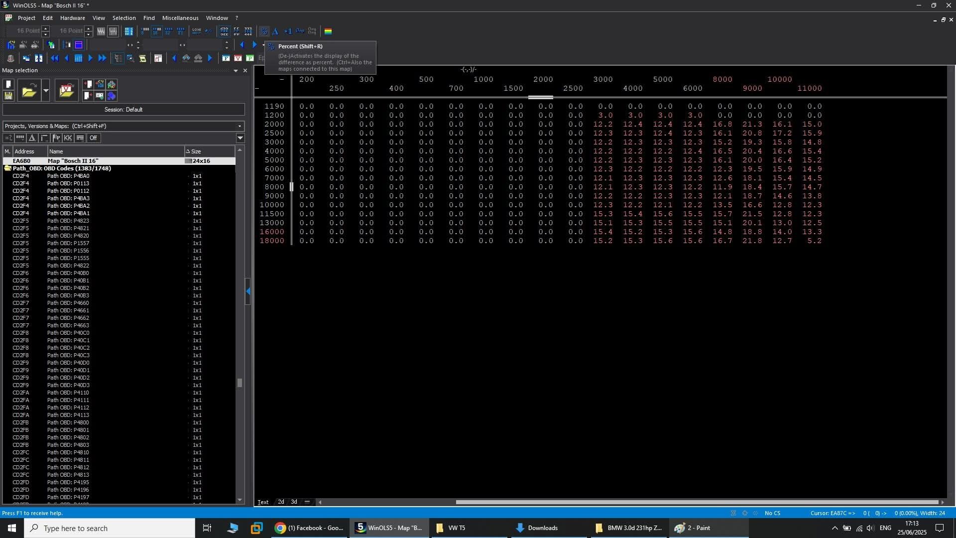Open the Map selection panel options arrow
The width and height of the screenshot is (956, 538).
pos(236,71)
